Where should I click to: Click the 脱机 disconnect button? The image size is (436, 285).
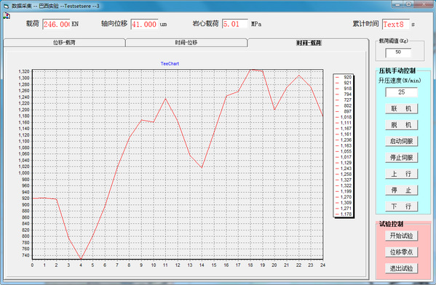point(401,125)
